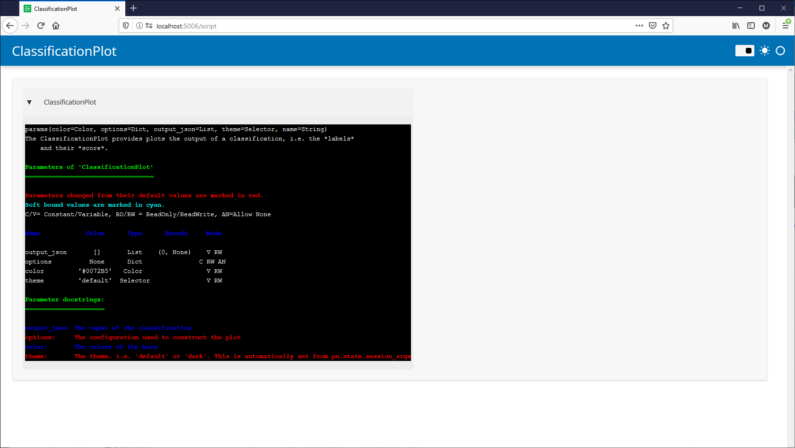Collapse the ClassificationPlot card disclosure triangle

[x=29, y=102]
